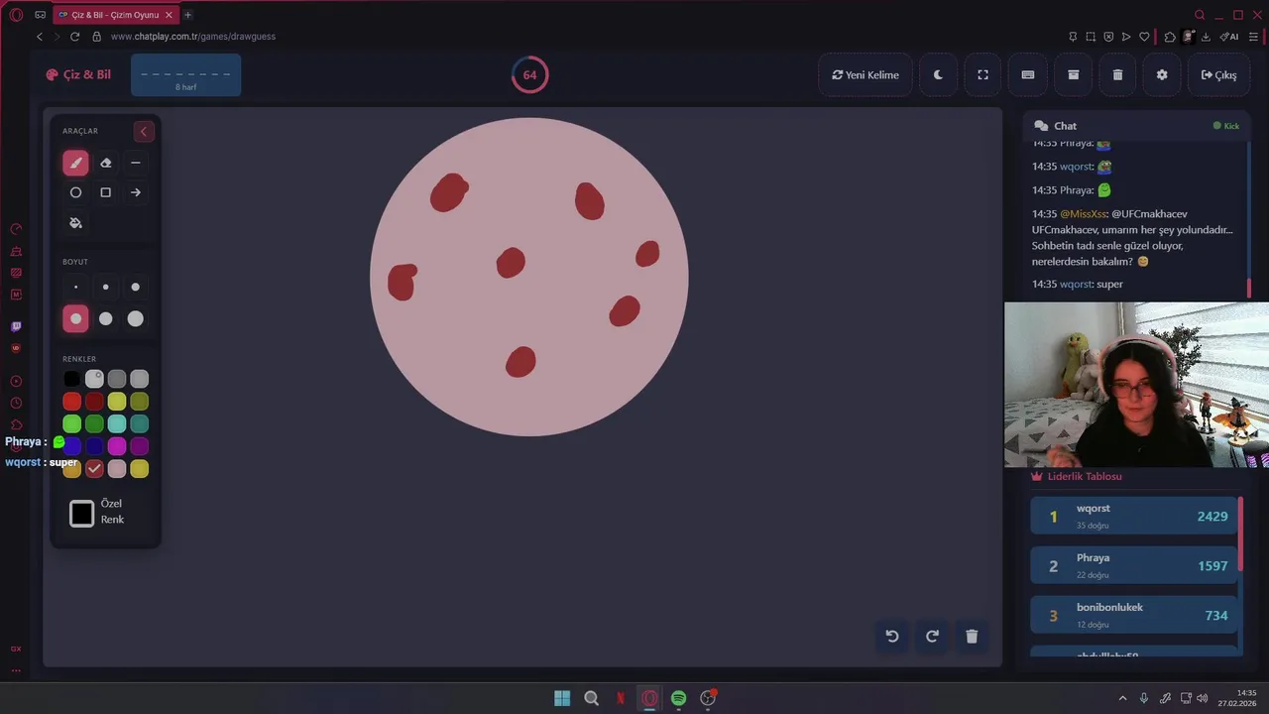Select the eraser tool
The width and height of the screenshot is (1269, 714).
106,163
